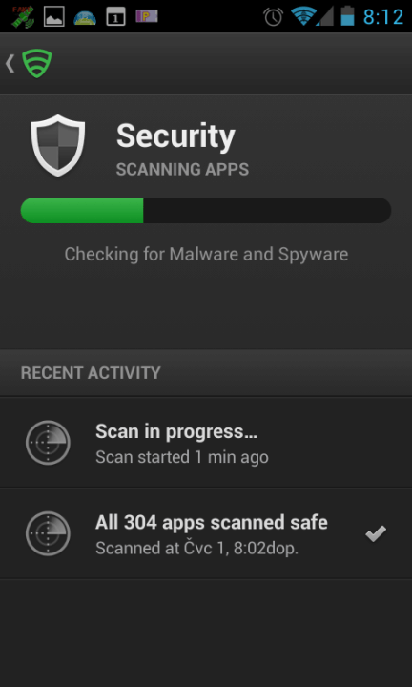Image resolution: width=412 pixels, height=687 pixels.
Task: Tap the large Security shield icon
Action: tap(58, 145)
